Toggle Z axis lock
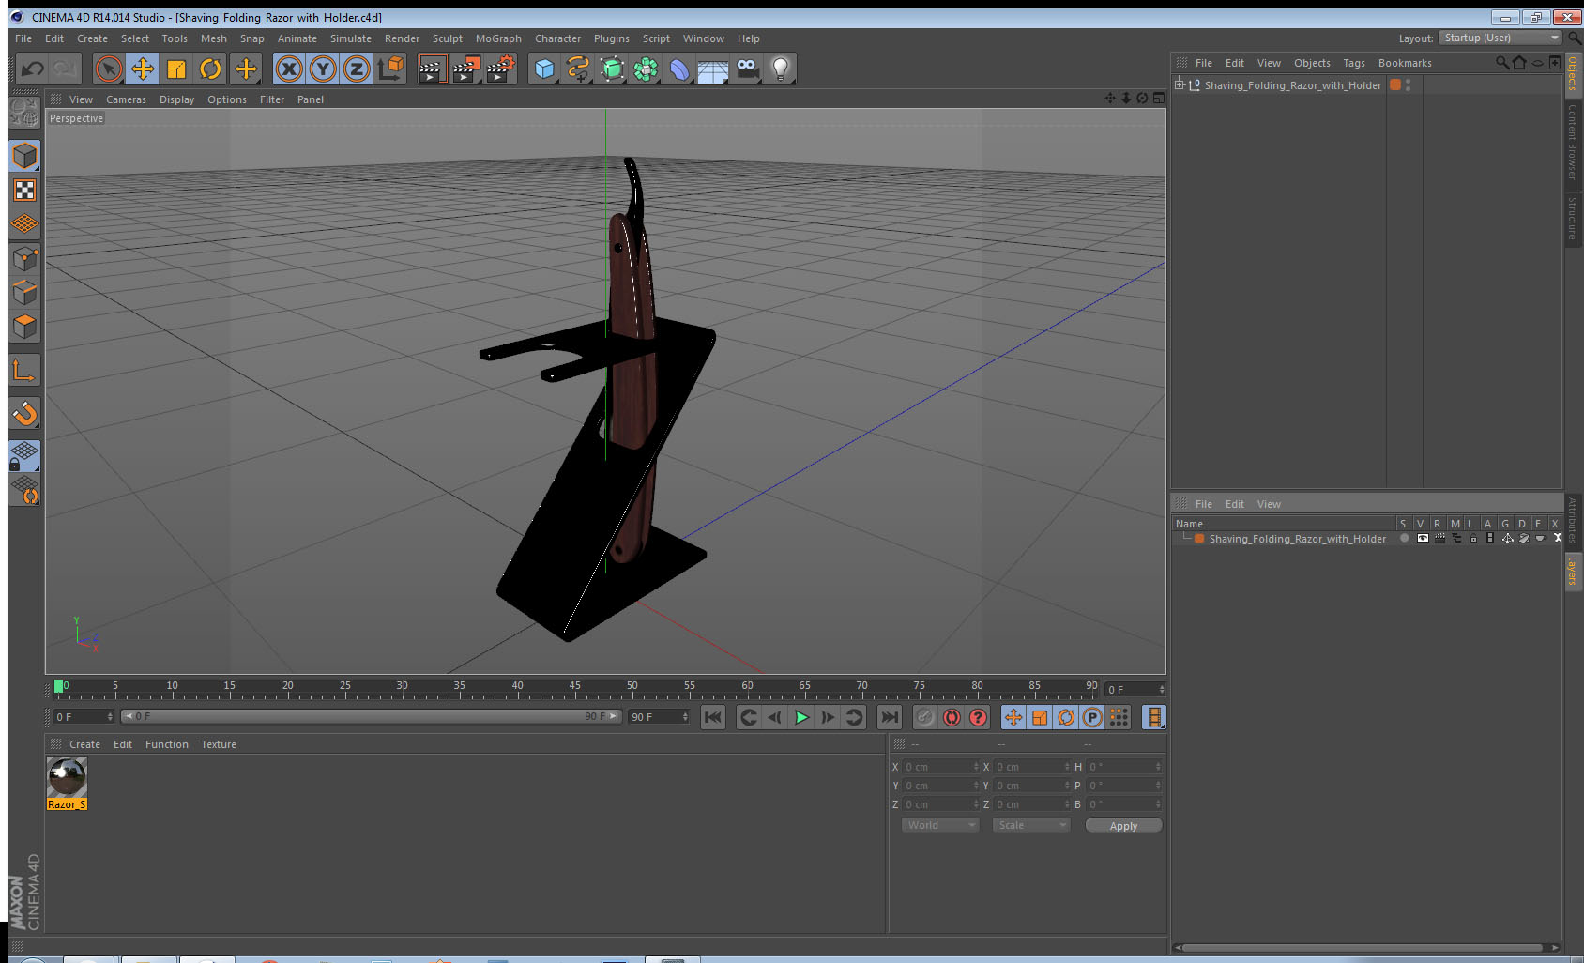Screen dimensions: 1584x963 click(x=357, y=69)
